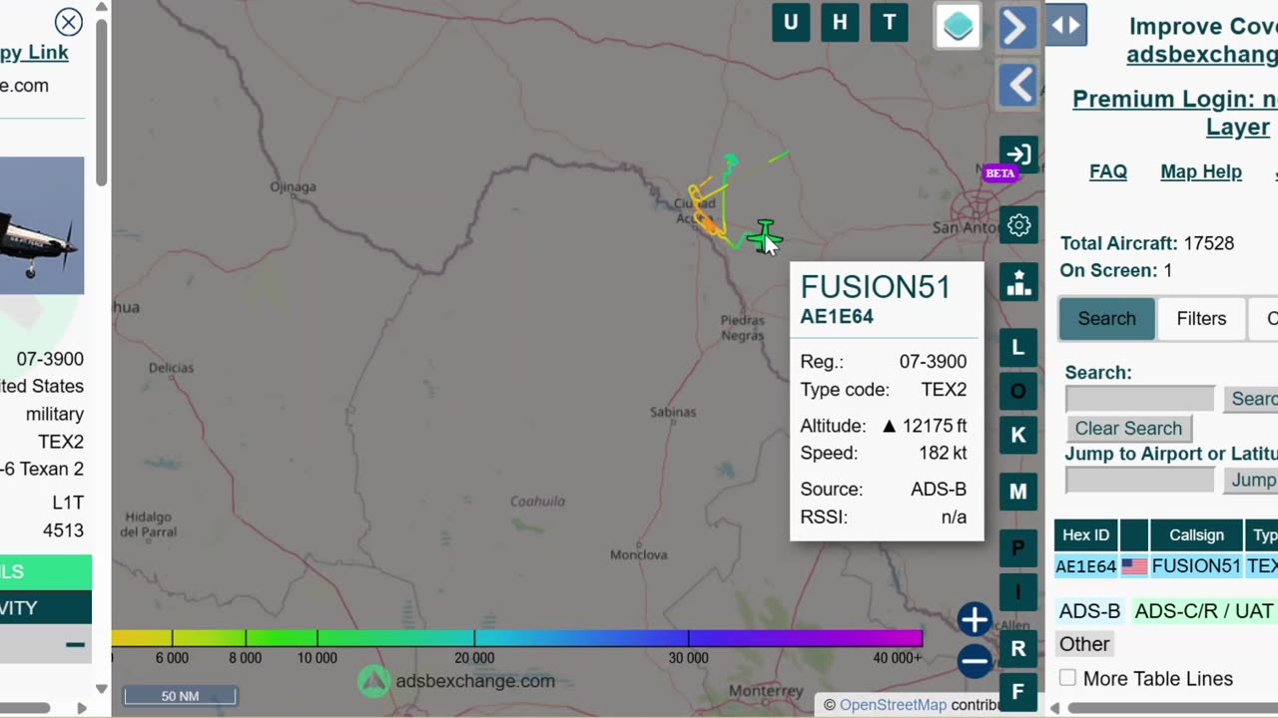Screen dimensions: 1278x718
Task: Click the U map toggle button
Action: pyautogui.click(x=791, y=23)
